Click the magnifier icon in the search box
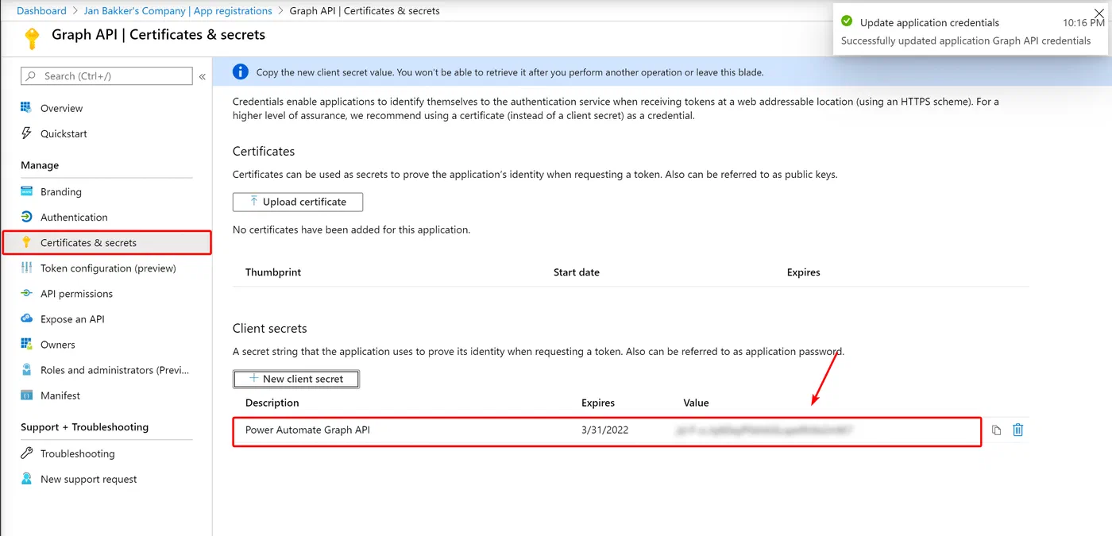The image size is (1112, 536). tap(31, 76)
